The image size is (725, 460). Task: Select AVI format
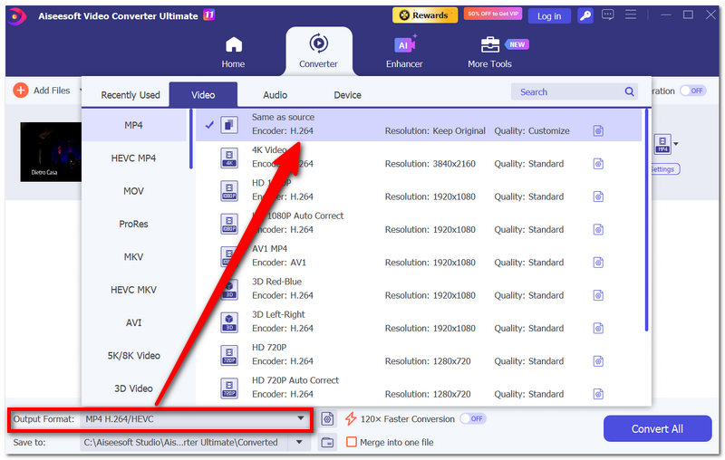[133, 322]
